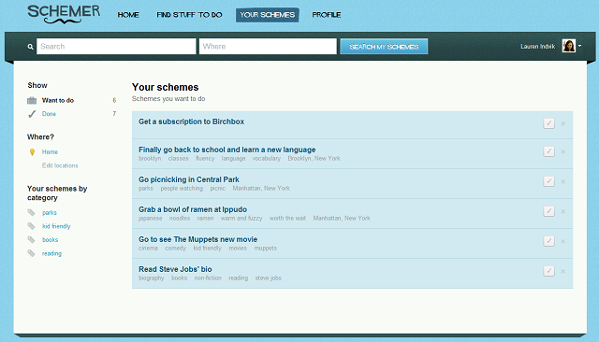Click the 'picnic' tag
This screenshot has height=342, width=599.
217,188
